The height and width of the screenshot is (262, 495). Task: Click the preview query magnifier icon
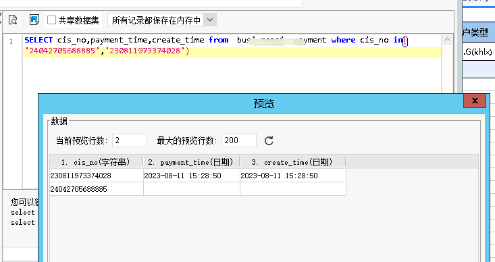[13, 20]
